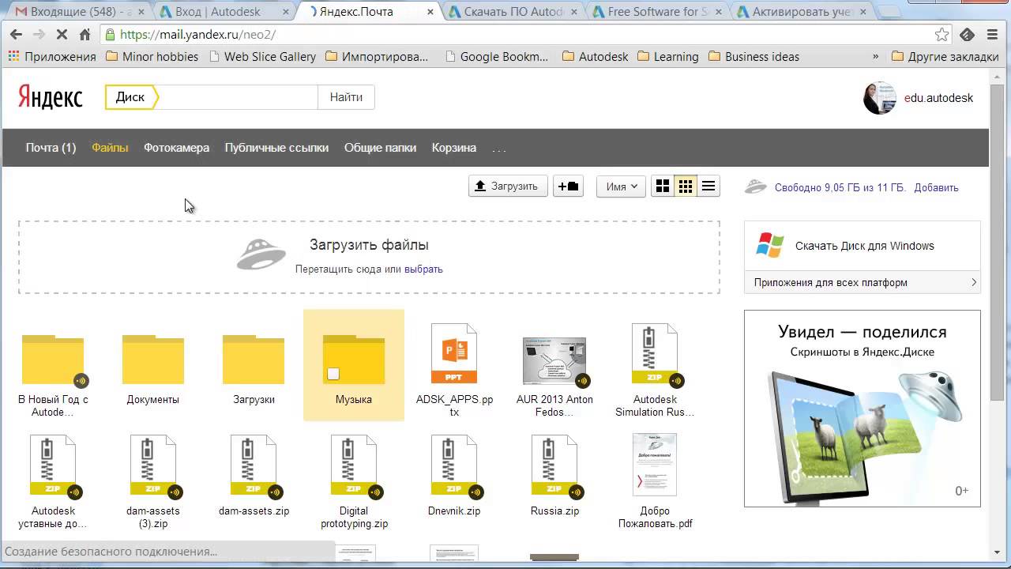Open Фотокамера section
This screenshot has width=1011, height=569.
click(176, 148)
